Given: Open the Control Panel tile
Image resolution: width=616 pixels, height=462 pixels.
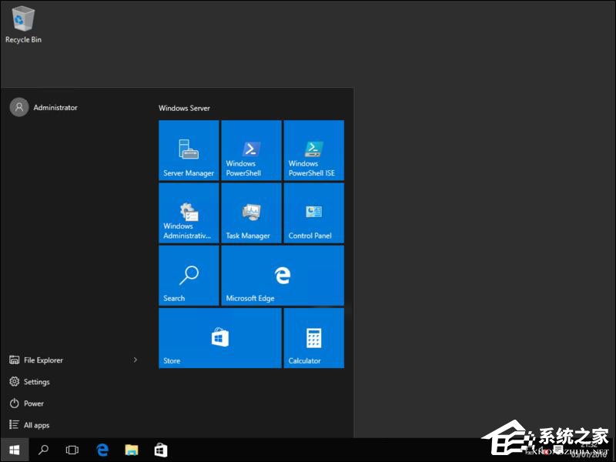Looking at the screenshot, I should pyautogui.click(x=313, y=213).
